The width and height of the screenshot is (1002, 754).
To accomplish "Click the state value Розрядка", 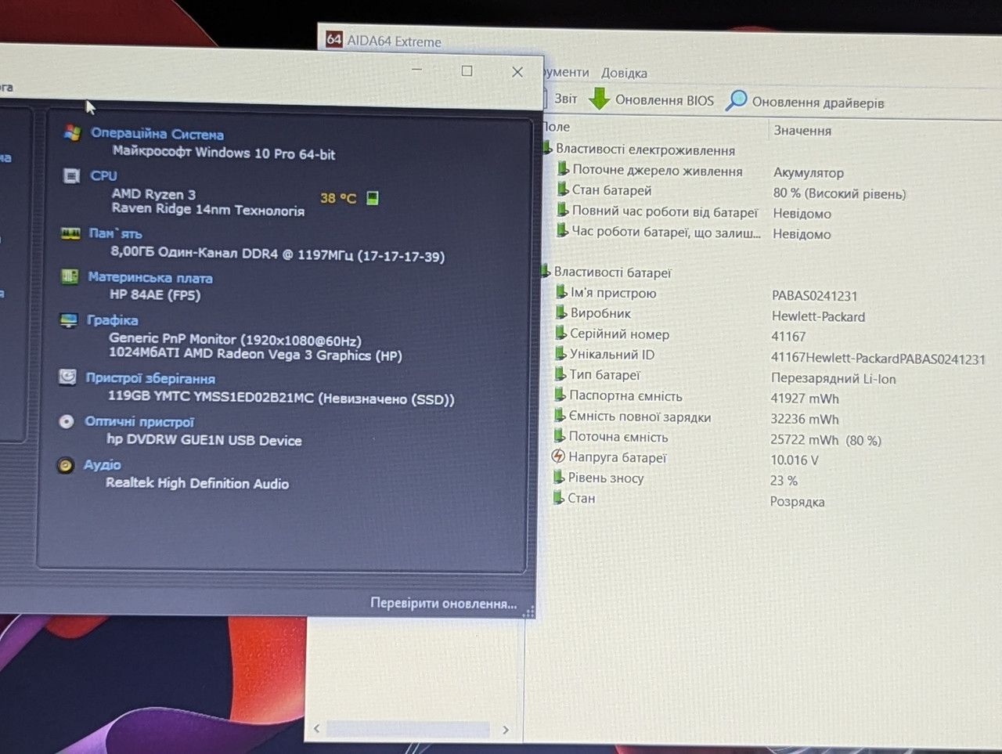I will tap(797, 502).
